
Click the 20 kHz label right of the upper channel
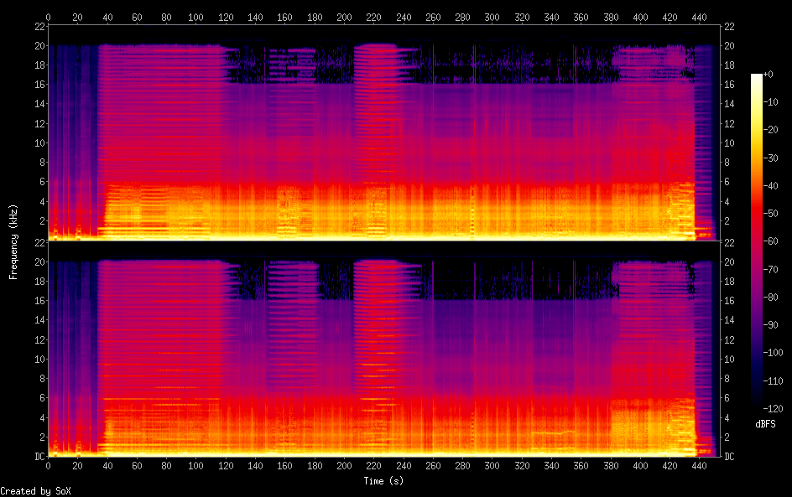(x=729, y=46)
